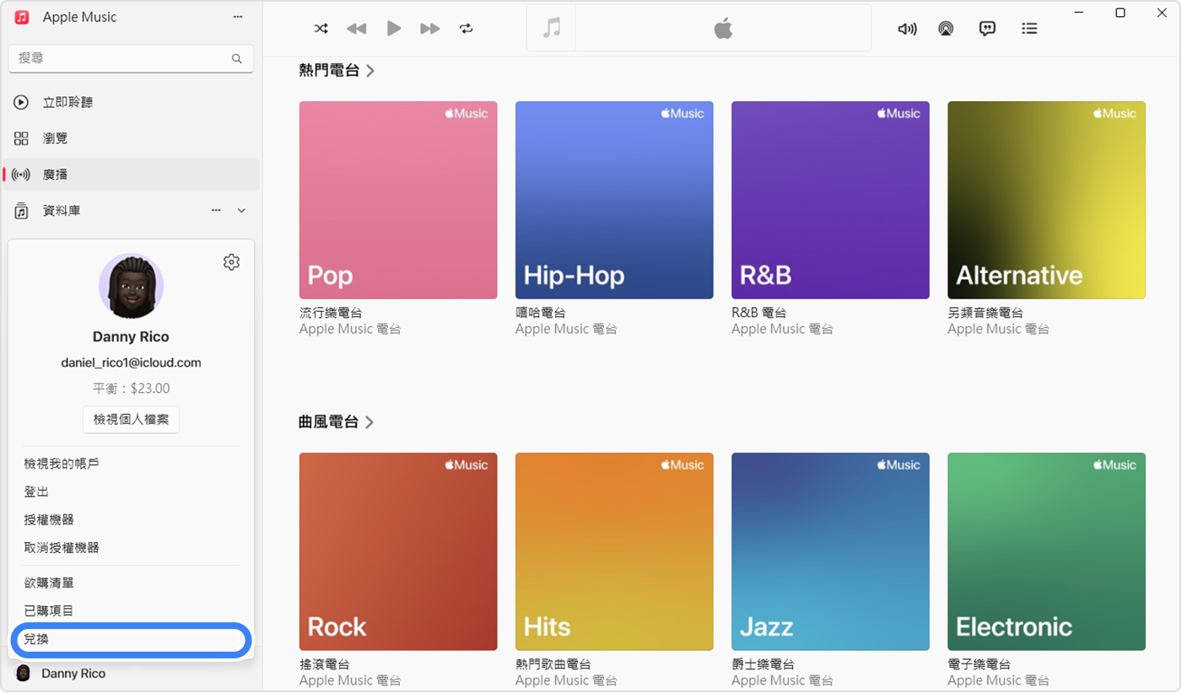Click Danny Rico's memoji avatar in the popup

[x=131, y=286]
